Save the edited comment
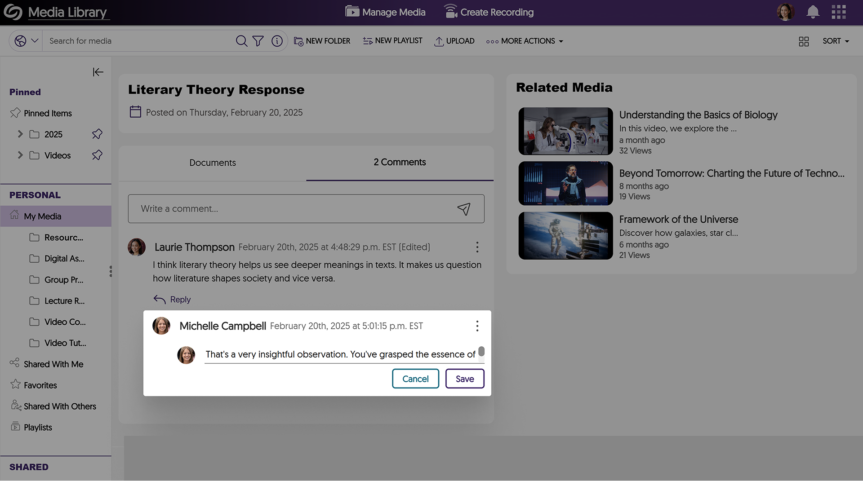This screenshot has width=863, height=481. coord(464,379)
